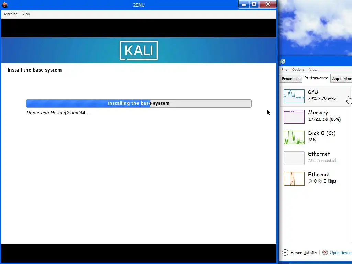Collapse Task Manager with the Fewer details arrow

(285, 253)
